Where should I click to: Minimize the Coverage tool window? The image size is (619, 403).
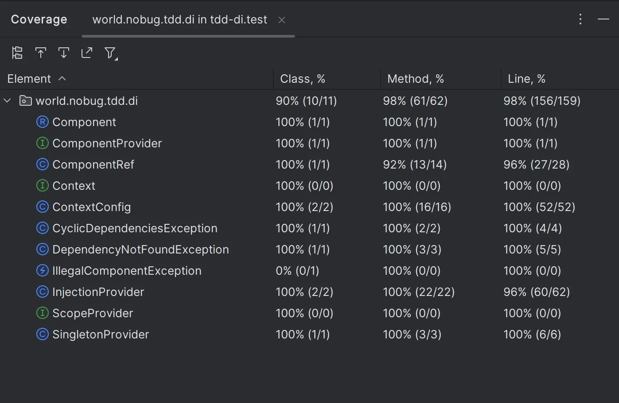tap(603, 19)
